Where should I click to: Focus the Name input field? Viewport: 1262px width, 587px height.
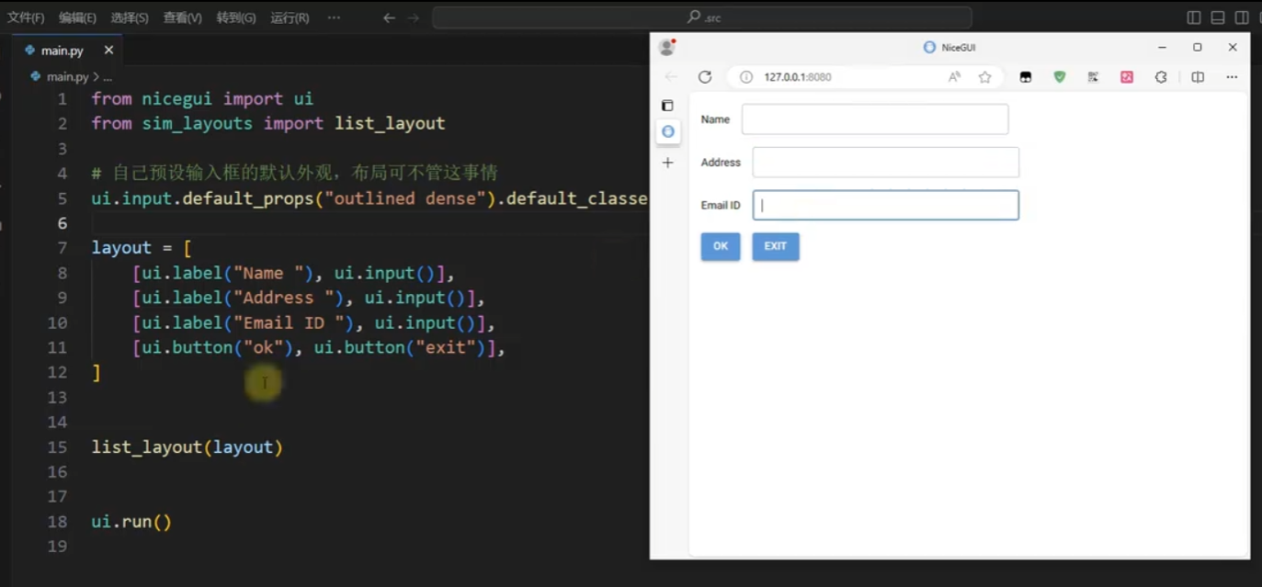pos(875,119)
